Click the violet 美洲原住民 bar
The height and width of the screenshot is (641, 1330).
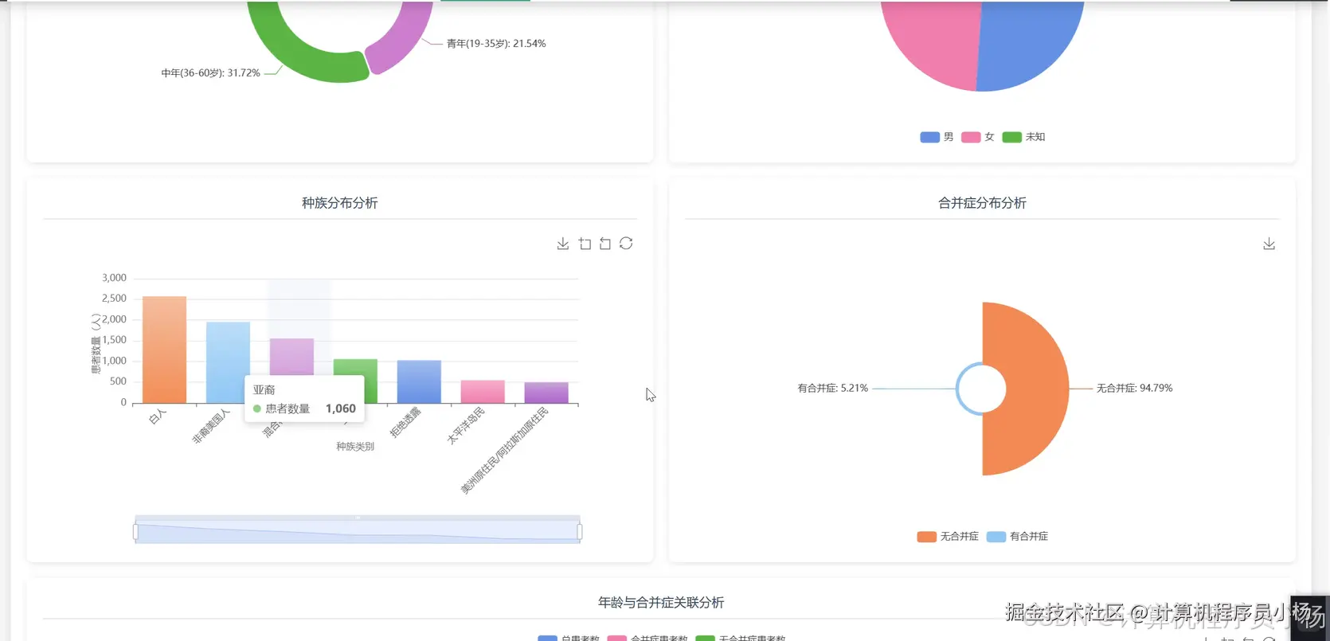[x=546, y=393]
